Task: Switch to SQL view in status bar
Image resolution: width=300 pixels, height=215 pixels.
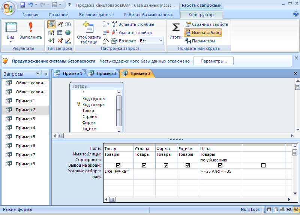Action: point(289,210)
